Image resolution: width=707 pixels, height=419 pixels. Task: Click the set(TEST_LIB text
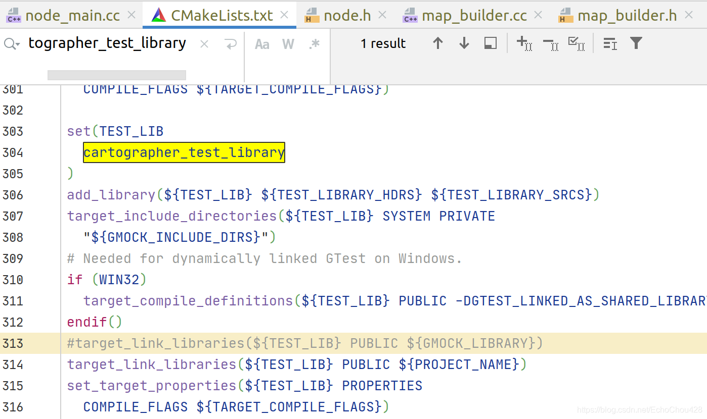(115, 131)
